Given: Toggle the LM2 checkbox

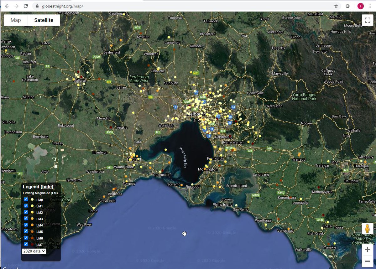Looking at the screenshot, I should [26, 212].
